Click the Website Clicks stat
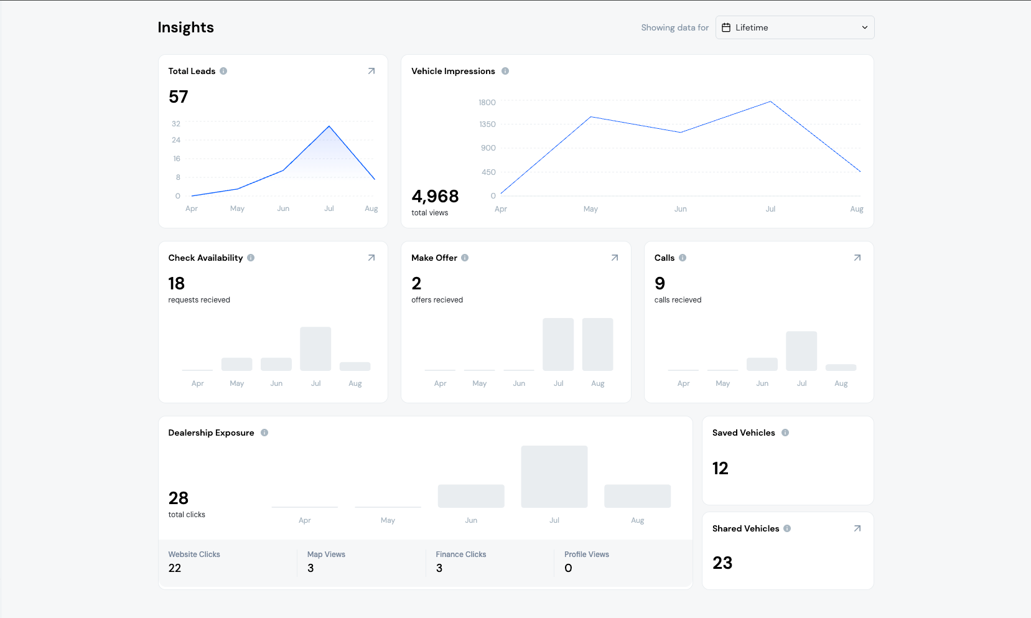1031x618 pixels. click(194, 561)
